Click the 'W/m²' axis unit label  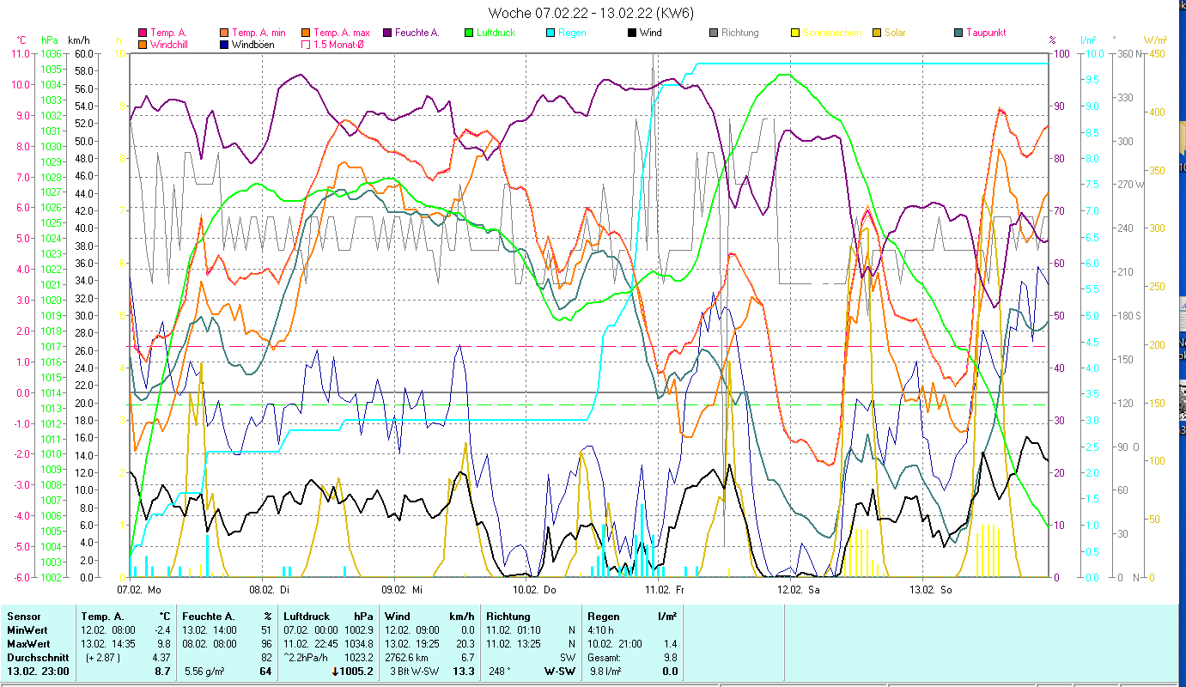(x=1154, y=40)
